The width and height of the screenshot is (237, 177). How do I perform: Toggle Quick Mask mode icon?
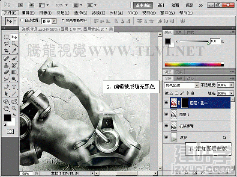click(10, 132)
